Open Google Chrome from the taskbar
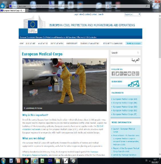The height and width of the screenshot is (164, 161). (x=27, y=161)
